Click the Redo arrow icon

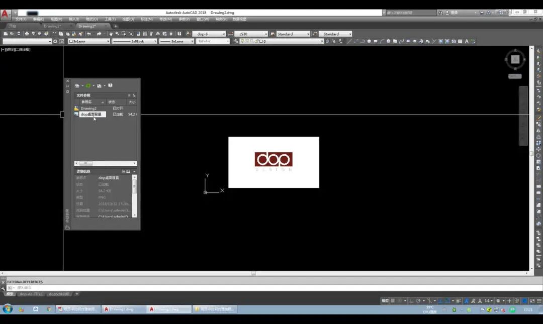point(99,34)
